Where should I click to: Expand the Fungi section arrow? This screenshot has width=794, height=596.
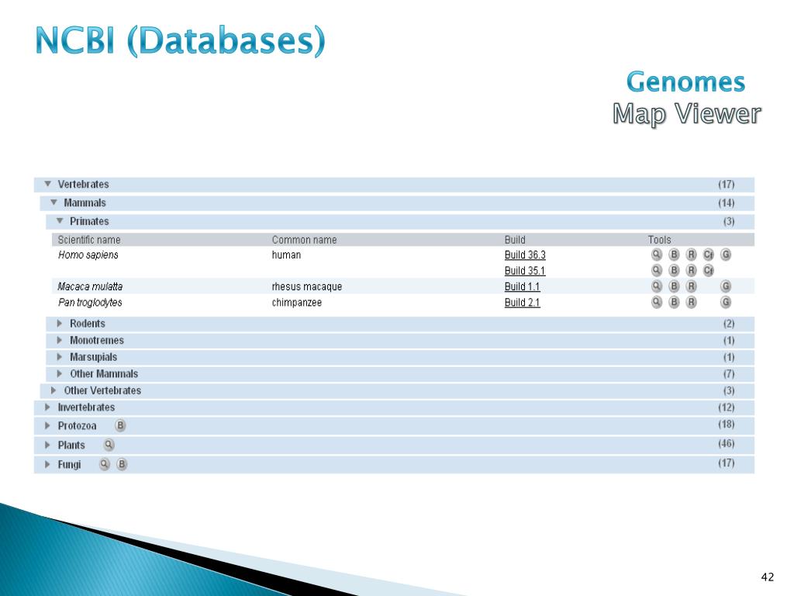(x=47, y=464)
